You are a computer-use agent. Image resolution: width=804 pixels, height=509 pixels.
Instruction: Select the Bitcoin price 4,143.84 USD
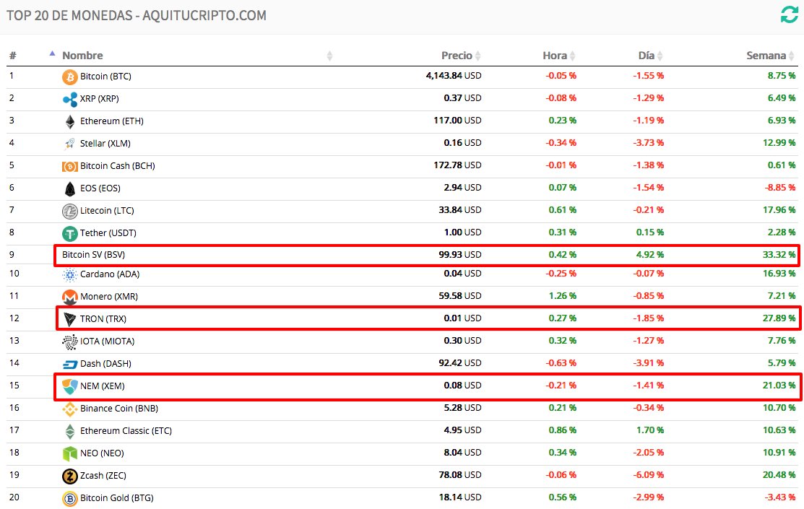point(453,76)
